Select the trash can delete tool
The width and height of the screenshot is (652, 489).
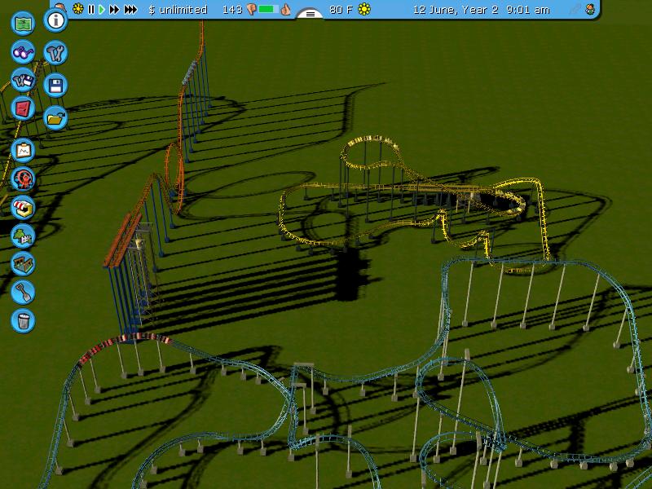point(23,320)
